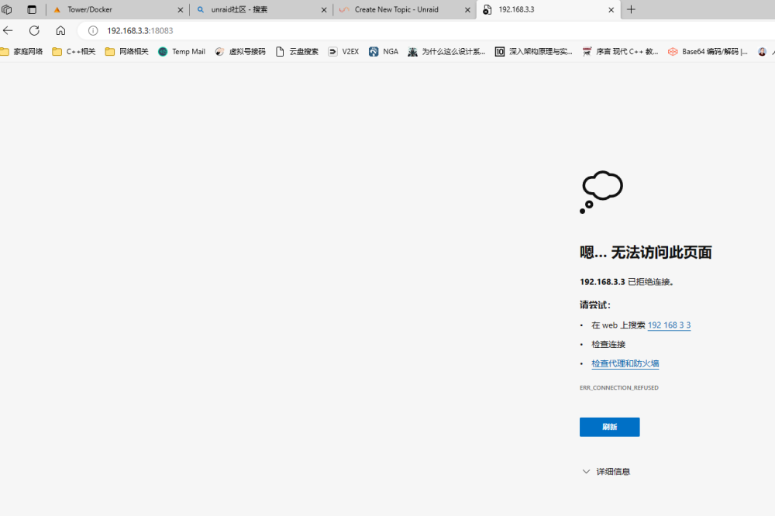Open the 检查代理和防火墙 link

point(625,364)
